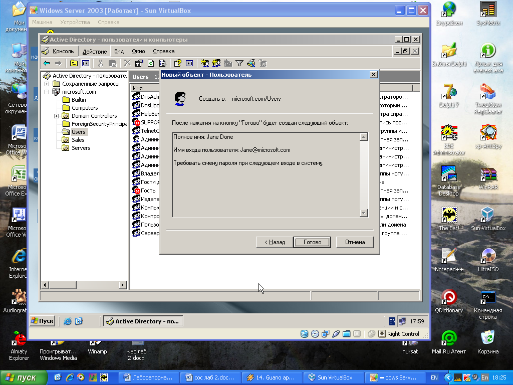
Task: Click the Назад button in wizard
Action: pyautogui.click(x=275, y=242)
